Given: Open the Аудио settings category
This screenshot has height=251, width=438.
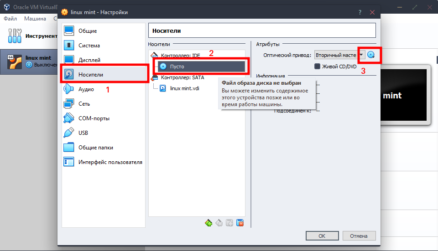Looking at the screenshot, I should pyautogui.click(x=86, y=89).
